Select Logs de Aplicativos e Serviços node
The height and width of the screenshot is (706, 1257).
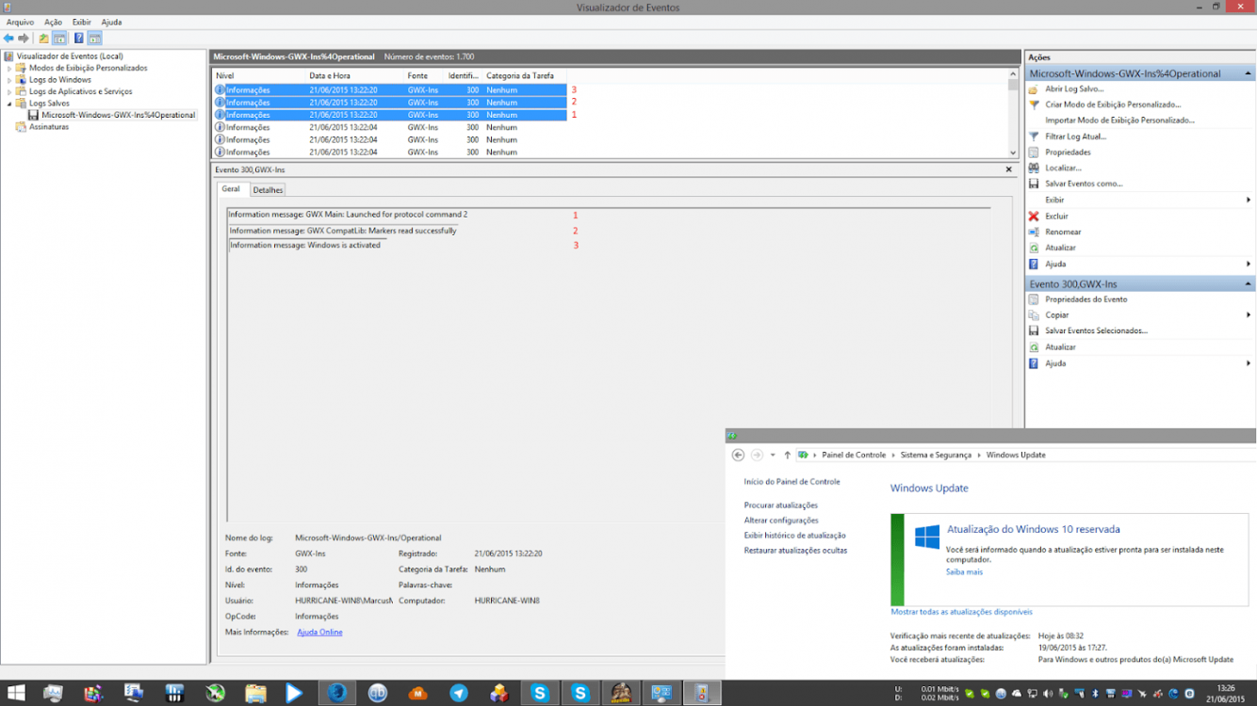click(x=80, y=91)
